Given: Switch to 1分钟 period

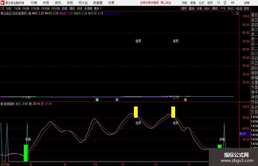Looking at the screenshot, I should pyautogui.click(x=17, y=8).
